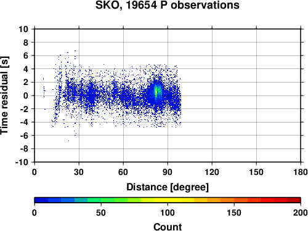This screenshot has height=231, width=308.
Task: Click the orange colorbar segment near 150
Action: (234, 200)
